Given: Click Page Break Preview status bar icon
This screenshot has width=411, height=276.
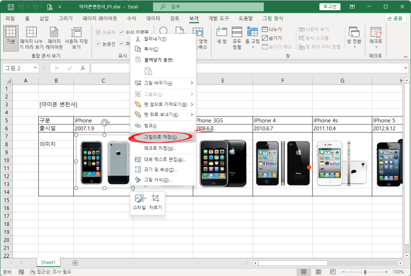Looking at the screenshot, I should click(x=333, y=272).
